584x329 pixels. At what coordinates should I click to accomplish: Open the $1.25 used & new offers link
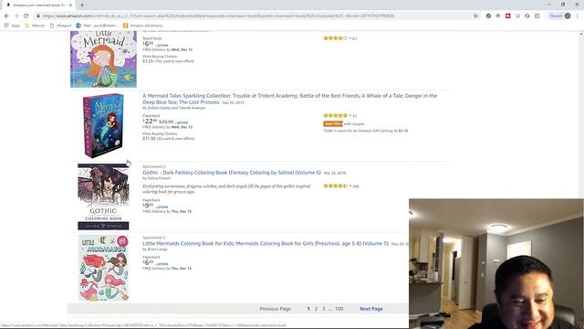168,61
